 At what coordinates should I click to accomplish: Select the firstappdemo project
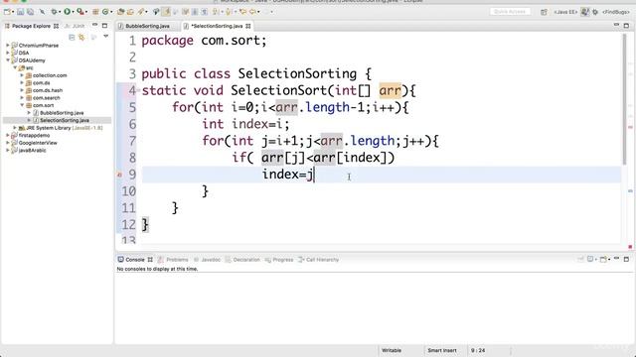34,135
